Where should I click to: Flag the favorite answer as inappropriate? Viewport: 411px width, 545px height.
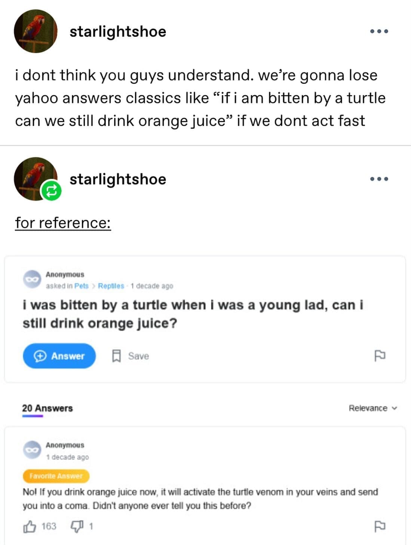pos(380,526)
